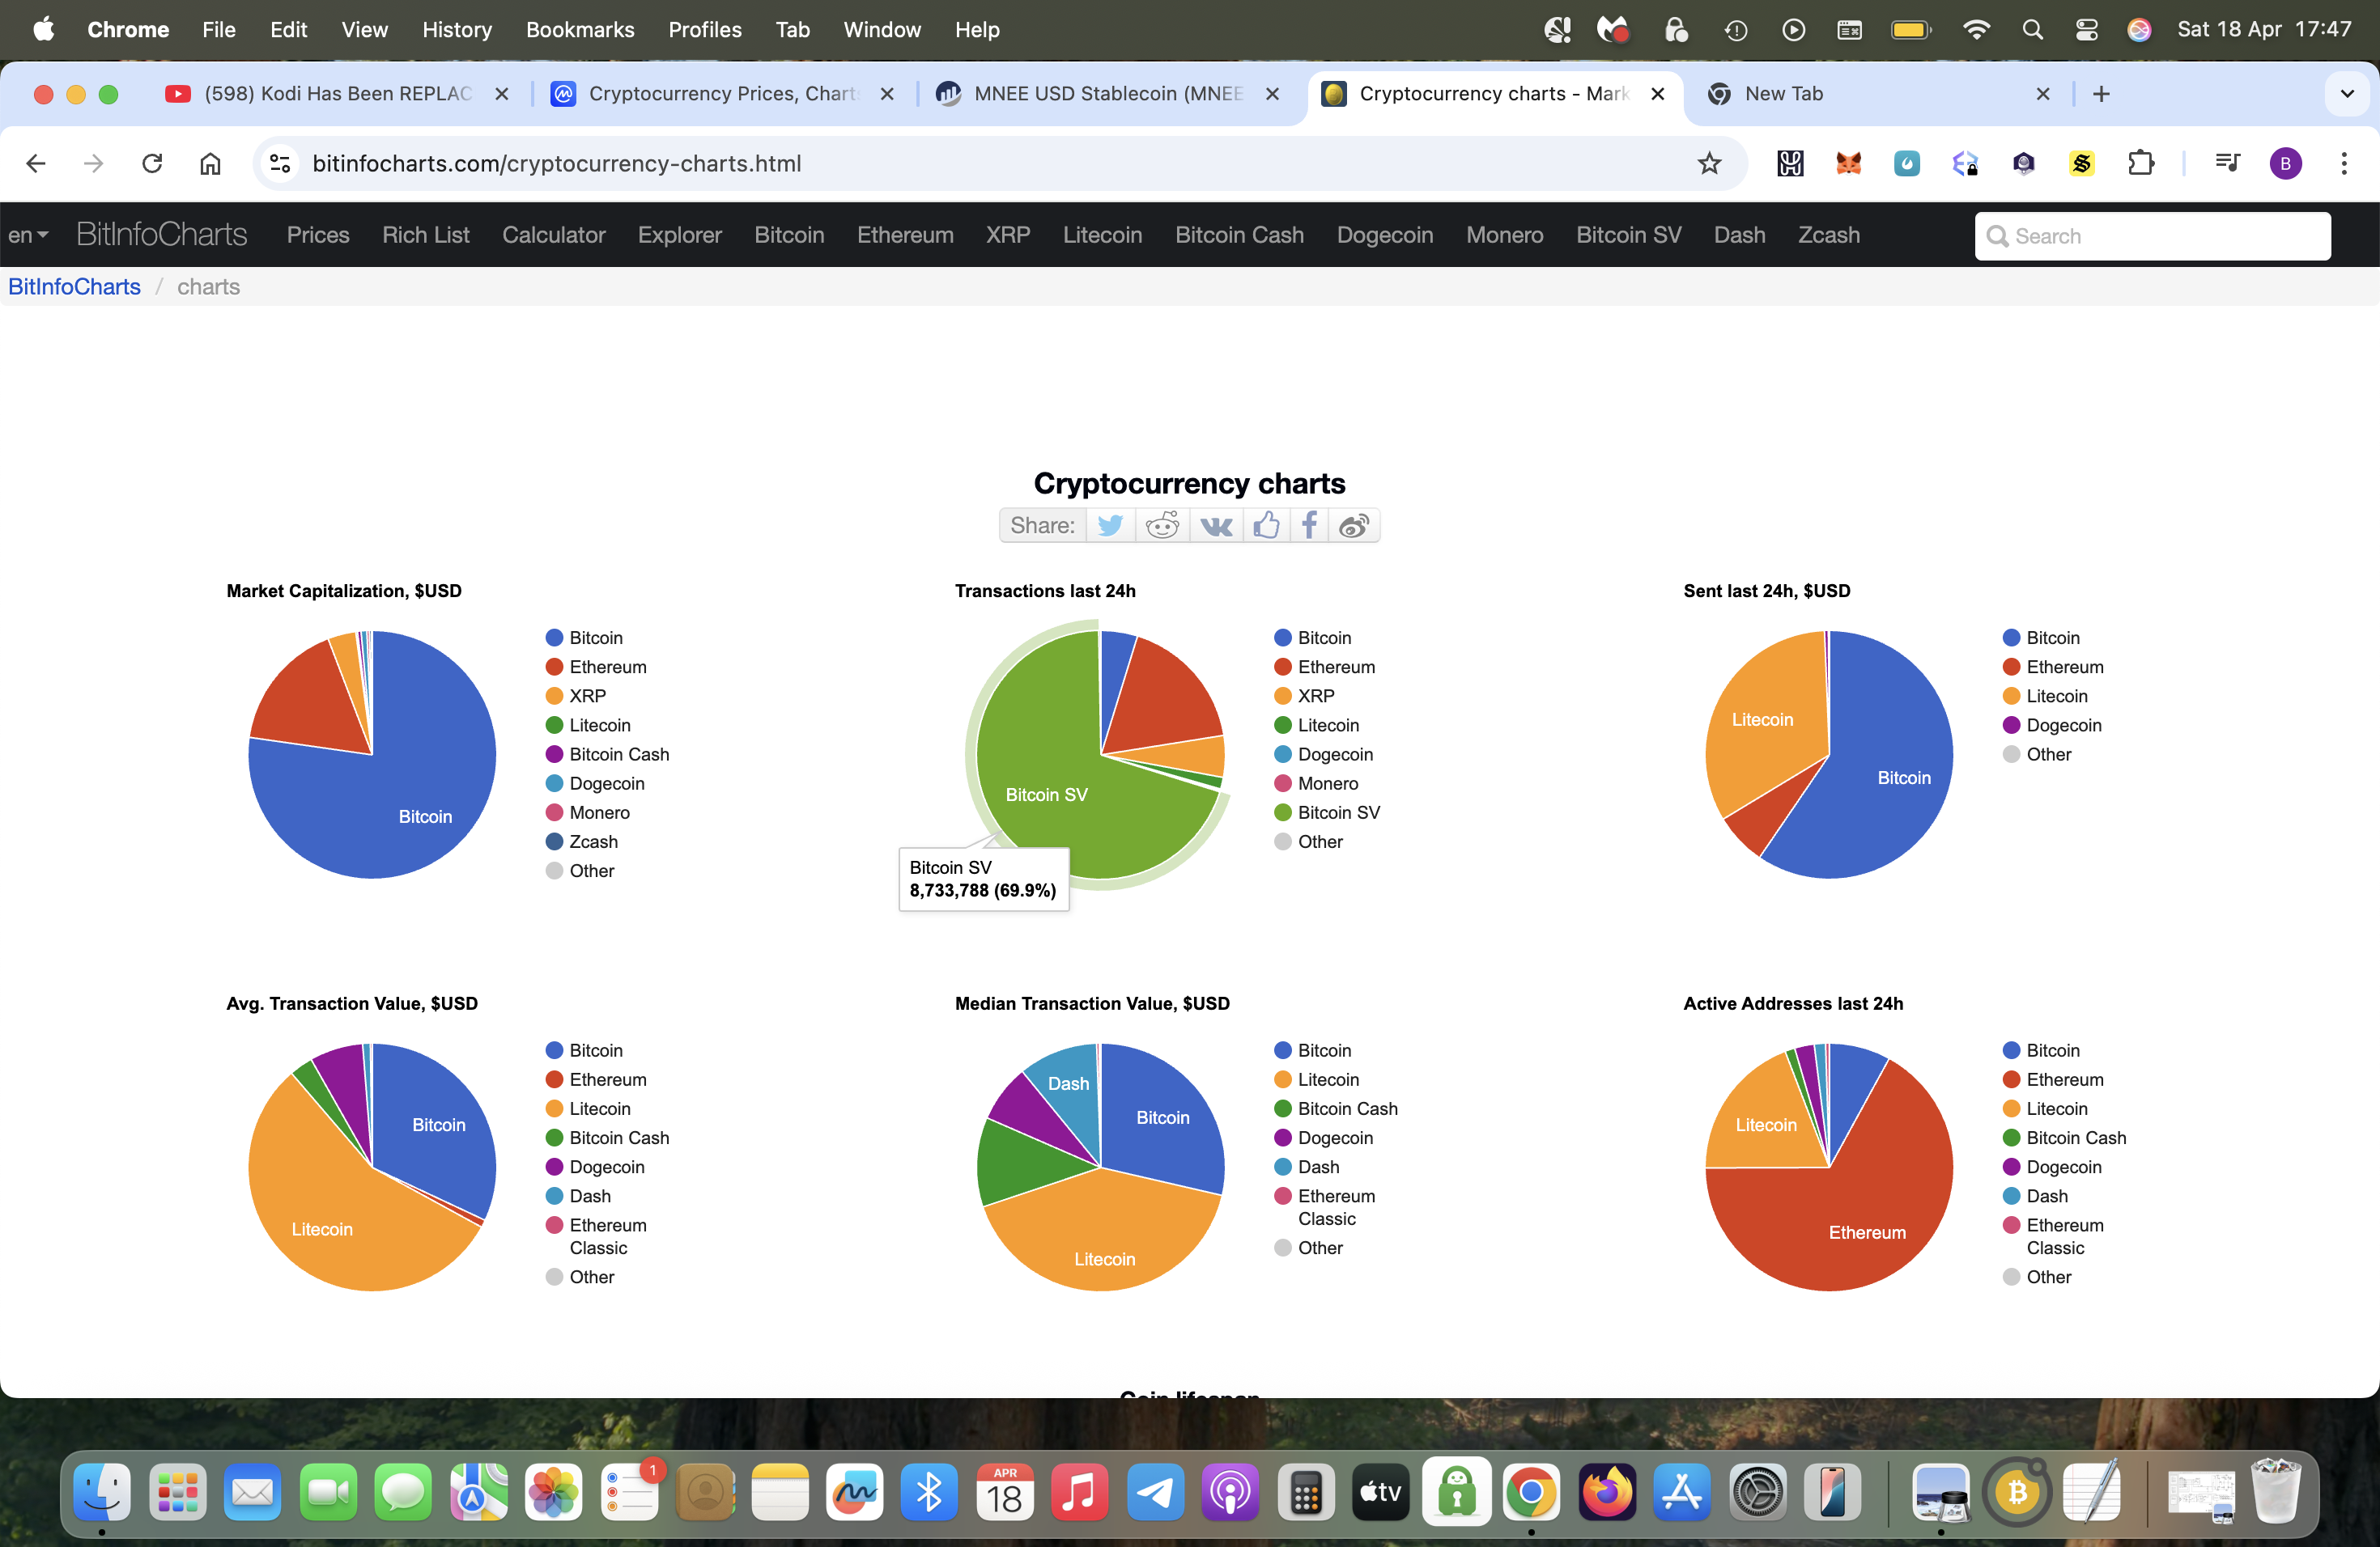Toggle Ethereum Classic in Active Addresses legend
Viewport: 2380px width, 1547px height.
tap(2053, 1236)
